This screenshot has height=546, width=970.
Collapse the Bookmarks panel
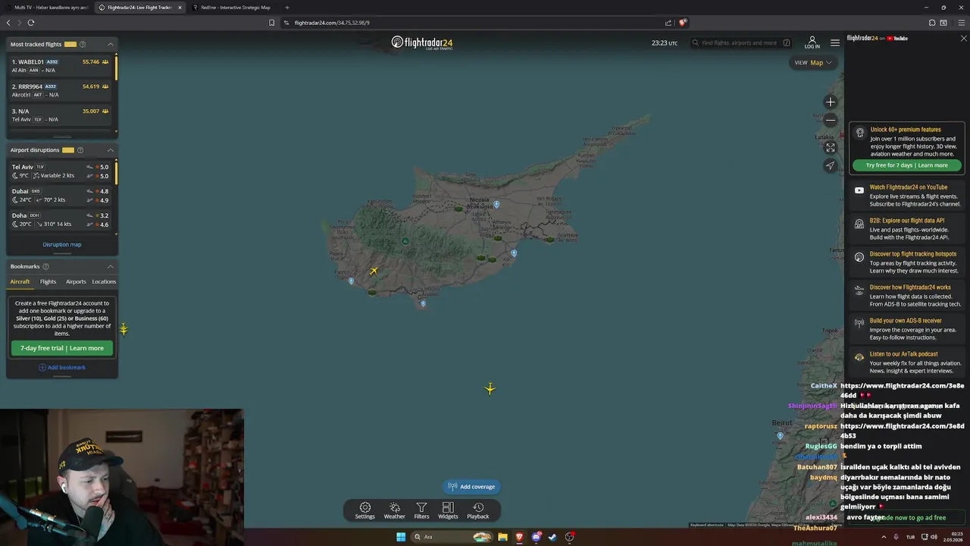[x=110, y=266]
